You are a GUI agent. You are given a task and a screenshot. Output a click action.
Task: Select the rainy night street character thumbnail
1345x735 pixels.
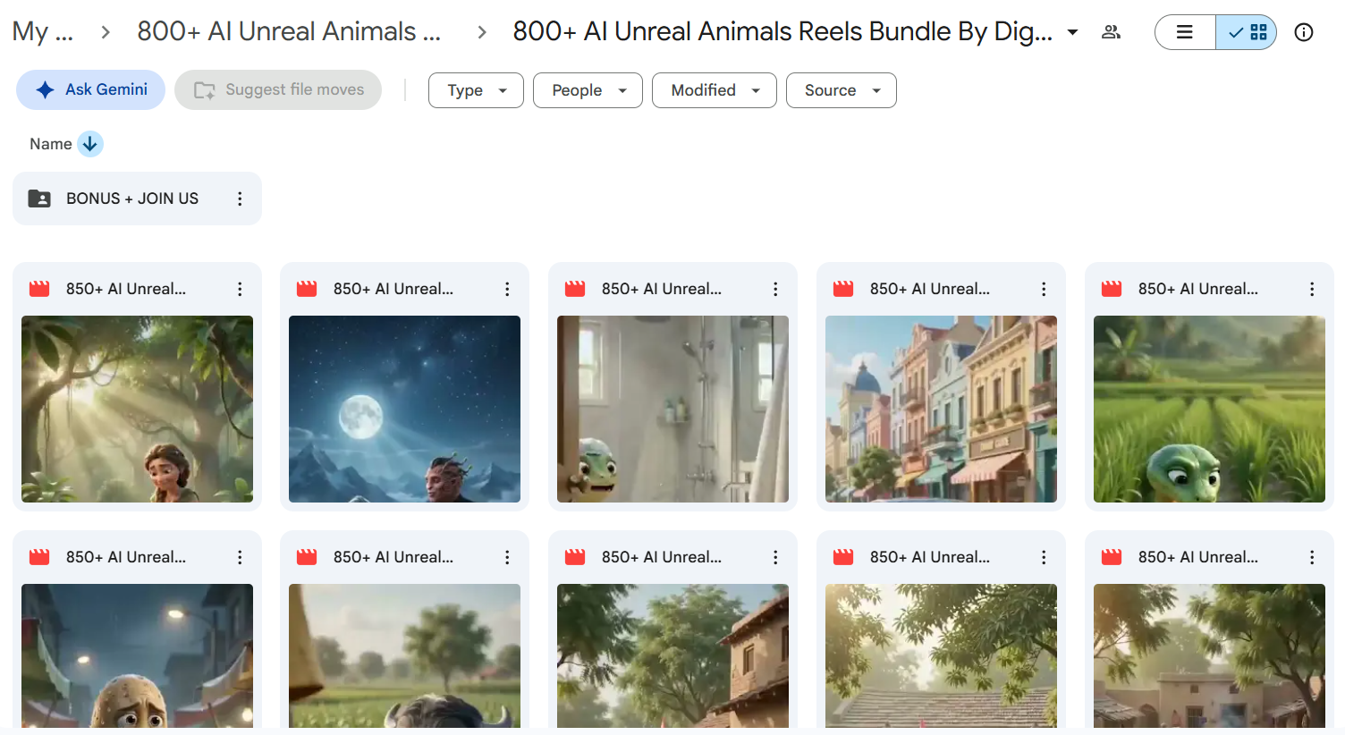[x=137, y=655]
